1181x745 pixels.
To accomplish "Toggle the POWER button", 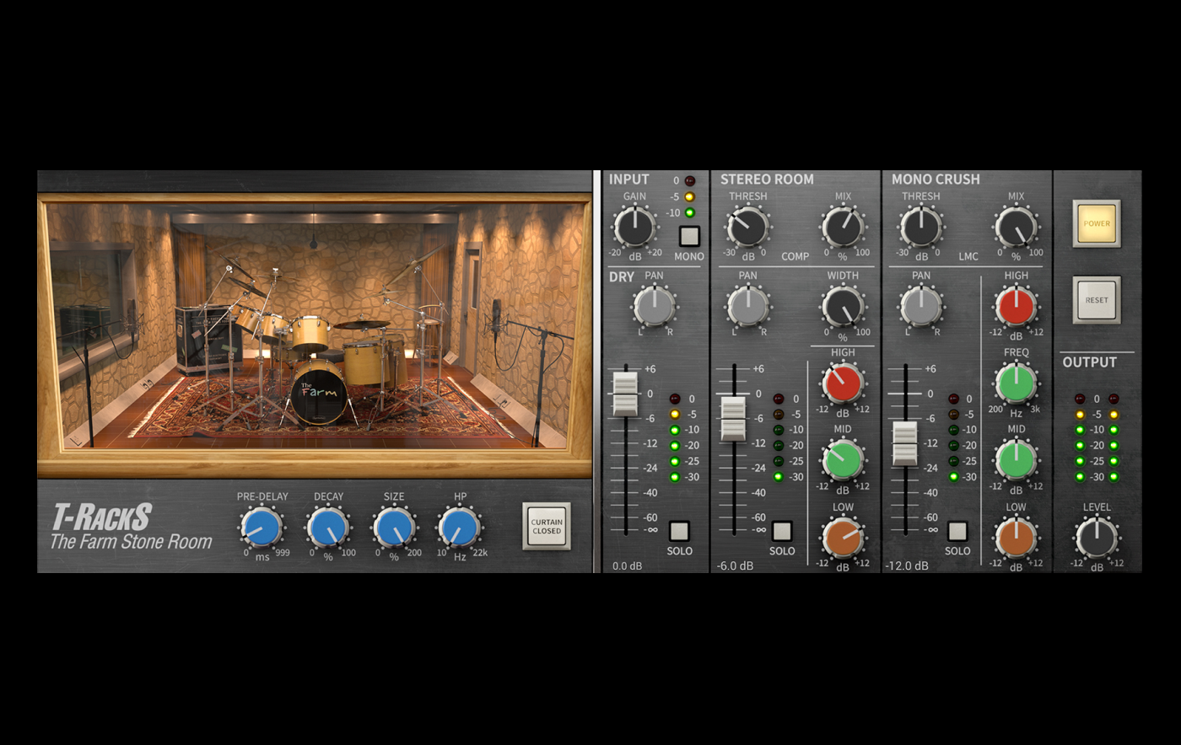I will pos(1097,223).
